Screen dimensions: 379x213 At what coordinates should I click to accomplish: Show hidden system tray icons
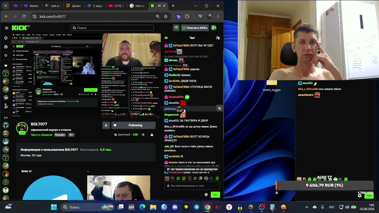click(307, 207)
